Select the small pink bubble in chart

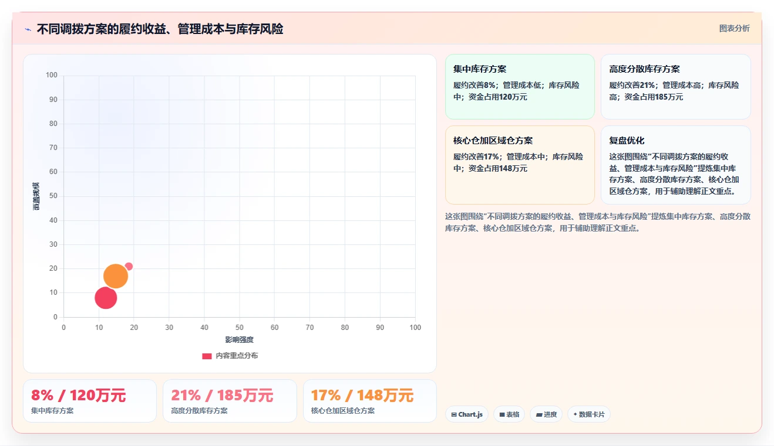129,266
